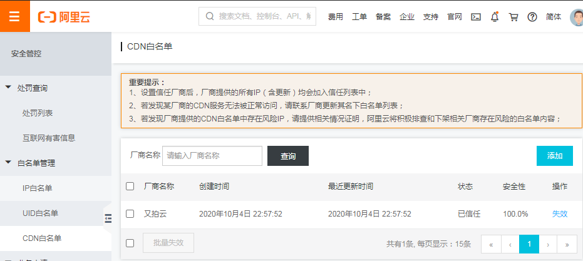Click the 安全性 column header

(514, 187)
